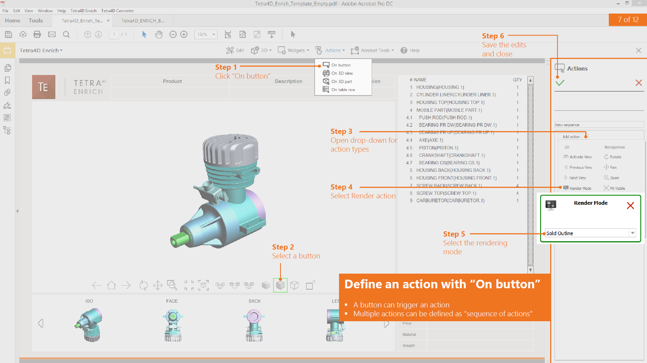
Task: Go to next page arrow icon
Action: click(x=99, y=34)
